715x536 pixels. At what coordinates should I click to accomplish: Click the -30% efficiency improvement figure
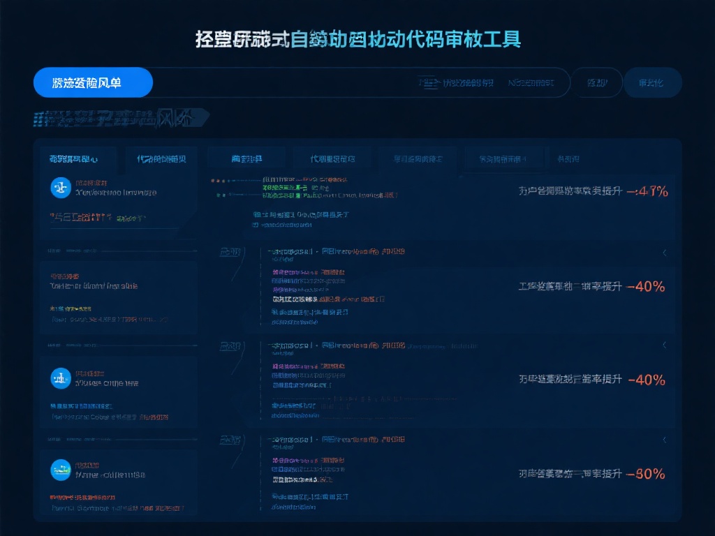(645, 474)
